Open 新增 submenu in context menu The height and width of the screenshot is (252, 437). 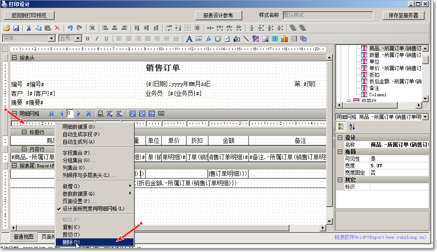[x=95, y=186]
